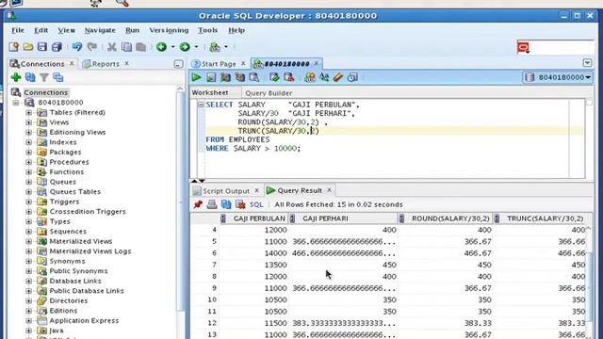Click the green Forward navigation icon
This screenshot has height=339, width=603.
click(185, 47)
